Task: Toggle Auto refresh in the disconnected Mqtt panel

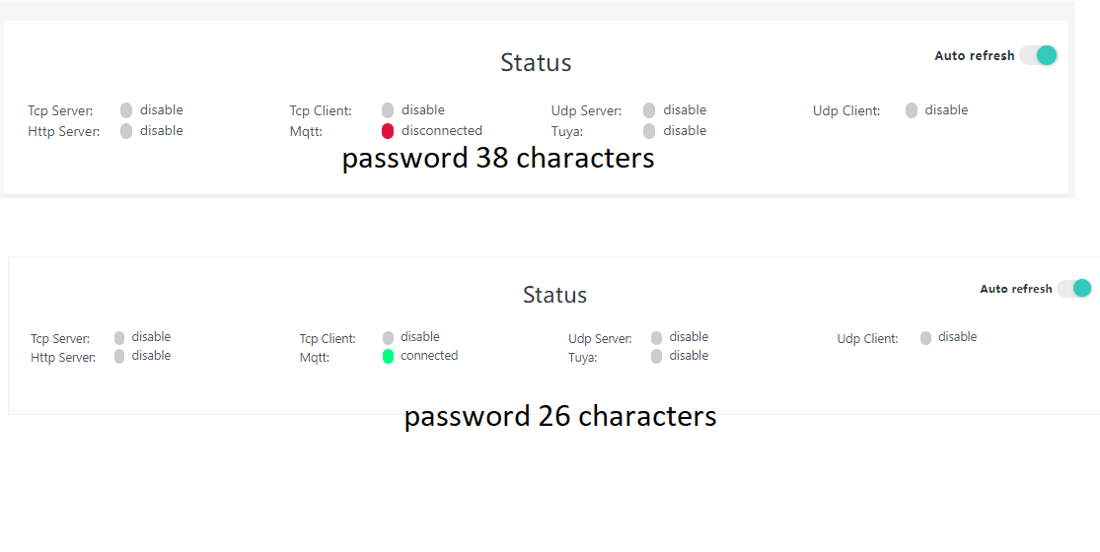Action: point(1038,55)
